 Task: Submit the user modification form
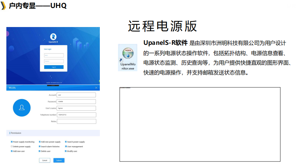59,161
